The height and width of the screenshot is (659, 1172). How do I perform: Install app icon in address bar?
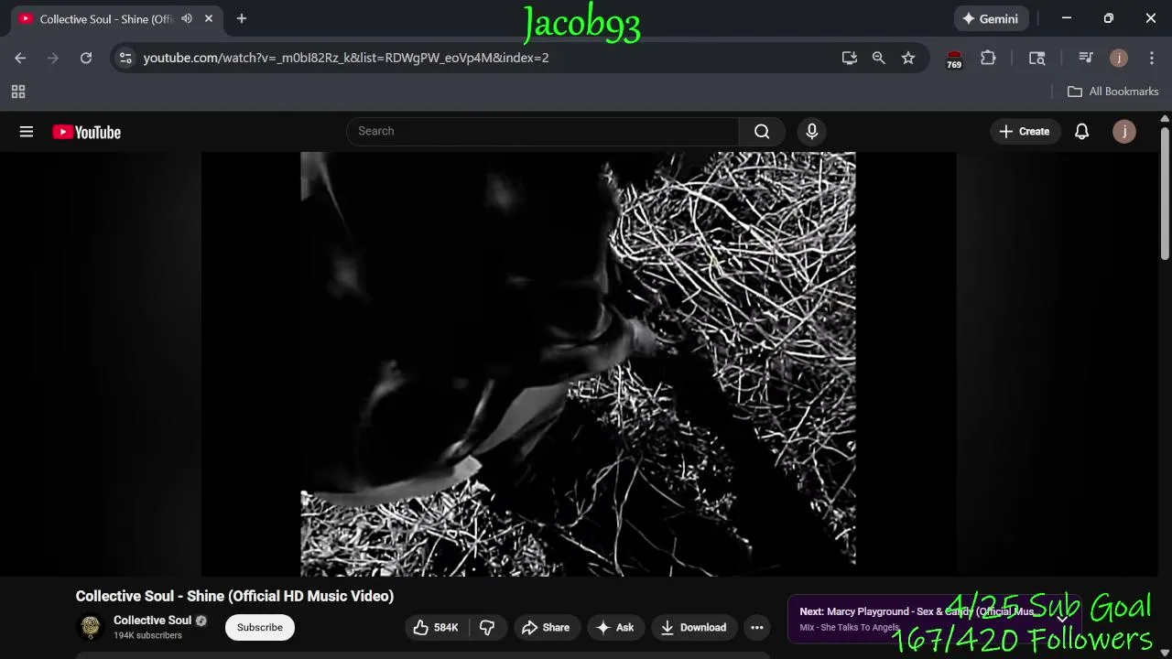(x=850, y=58)
